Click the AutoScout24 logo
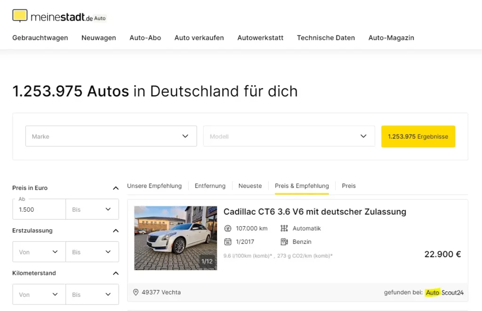The image size is (482, 311). tap(444, 292)
